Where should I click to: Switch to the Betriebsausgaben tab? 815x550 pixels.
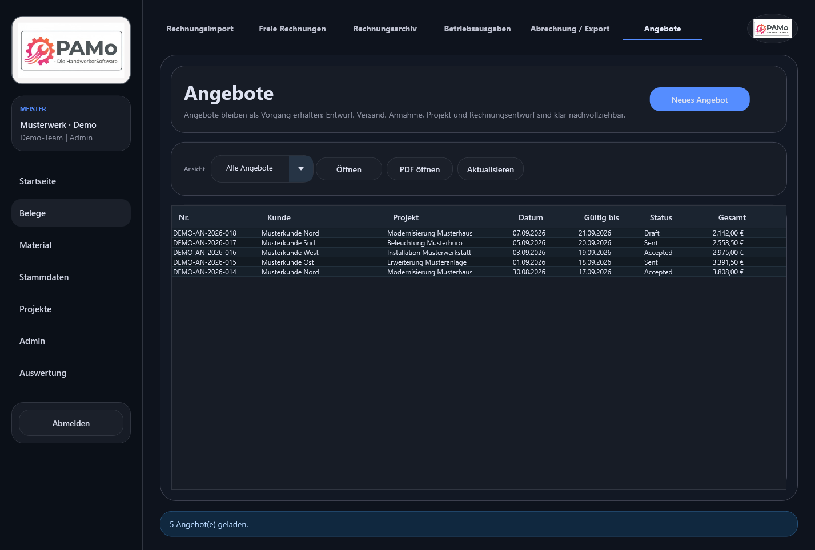(x=477, y=29)
